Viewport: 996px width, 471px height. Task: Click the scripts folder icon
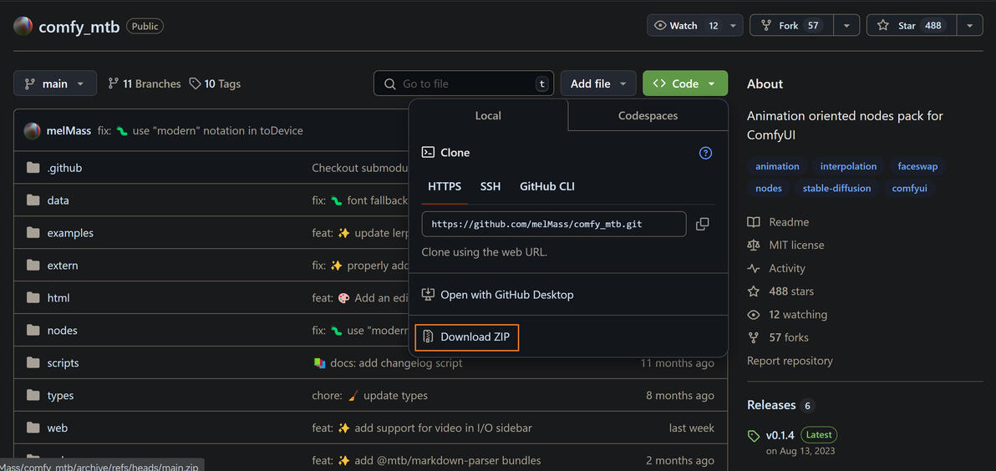pos(33,363)
